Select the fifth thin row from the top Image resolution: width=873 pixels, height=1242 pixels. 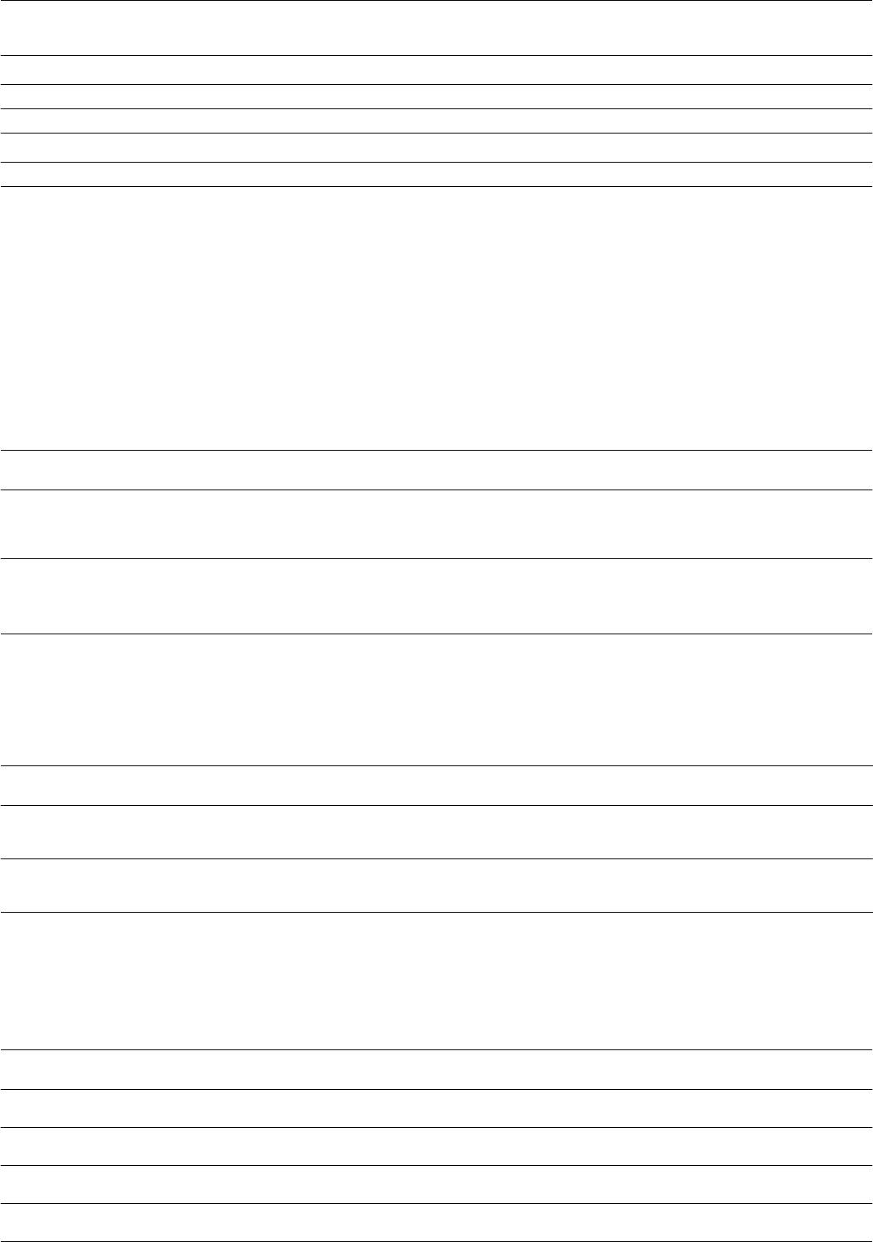tap(437, 147)
